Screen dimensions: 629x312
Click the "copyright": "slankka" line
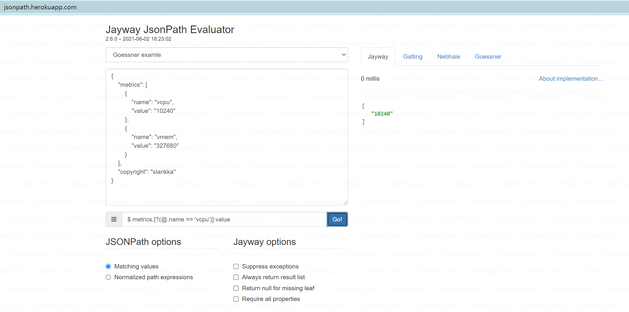pyautogui.click(x=147, y=172)
